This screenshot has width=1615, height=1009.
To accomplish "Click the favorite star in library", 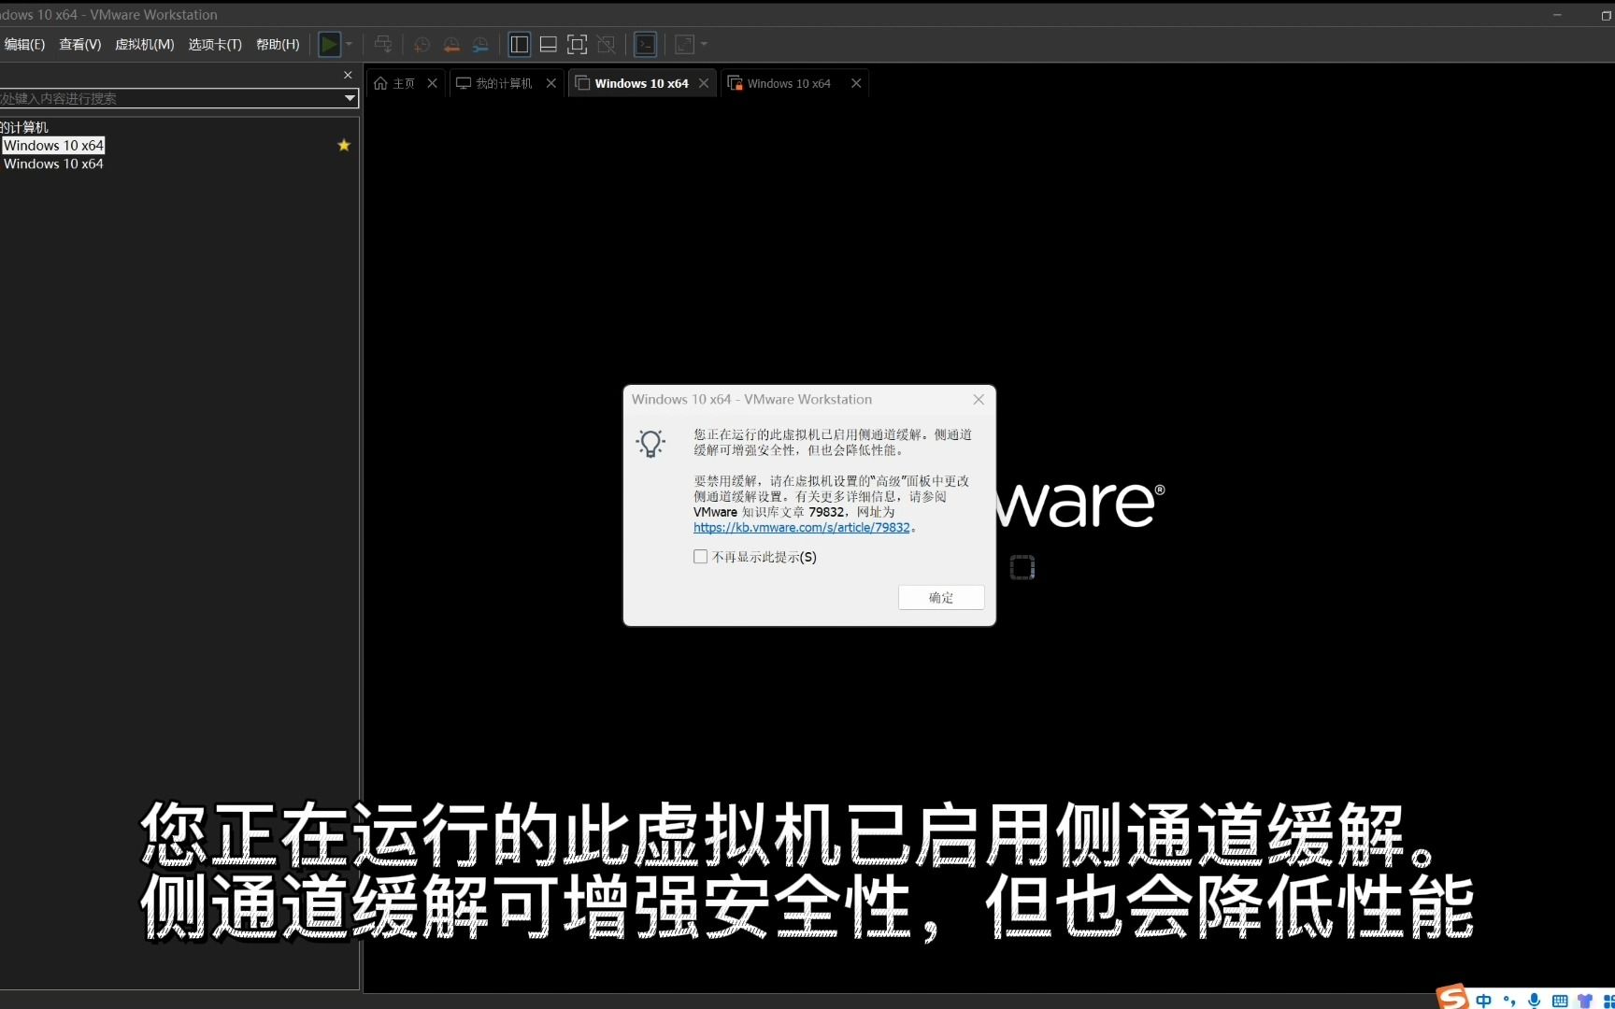I will [344, 146].
